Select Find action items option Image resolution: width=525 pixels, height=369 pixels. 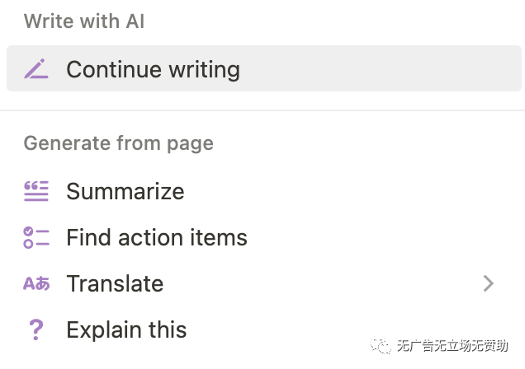click(x=157, y=237)
